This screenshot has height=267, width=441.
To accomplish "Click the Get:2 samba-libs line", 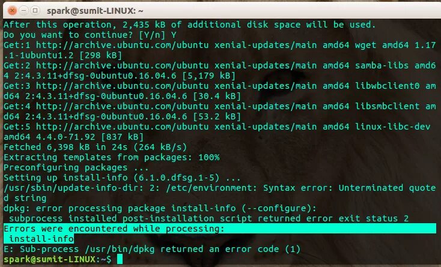I will coord(220,65).
